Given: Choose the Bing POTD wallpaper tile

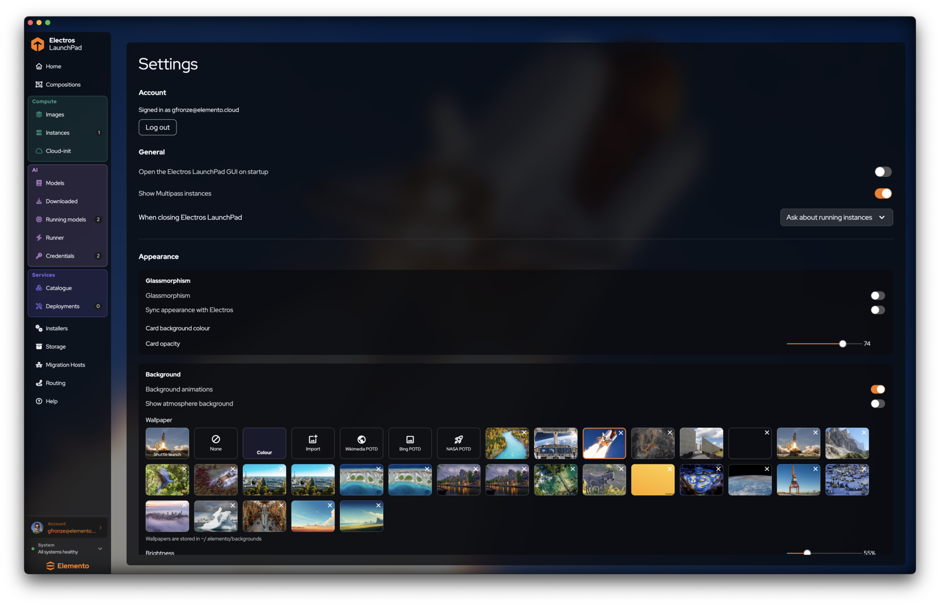Looking at the screenshot, I should coord(410,443).
